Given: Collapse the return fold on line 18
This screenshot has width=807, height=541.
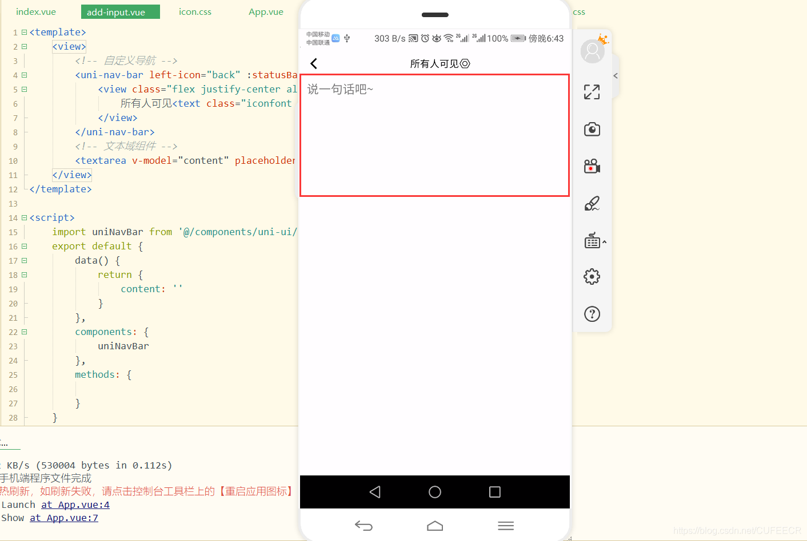Looking at the screenshot, I should coord(24,275).
